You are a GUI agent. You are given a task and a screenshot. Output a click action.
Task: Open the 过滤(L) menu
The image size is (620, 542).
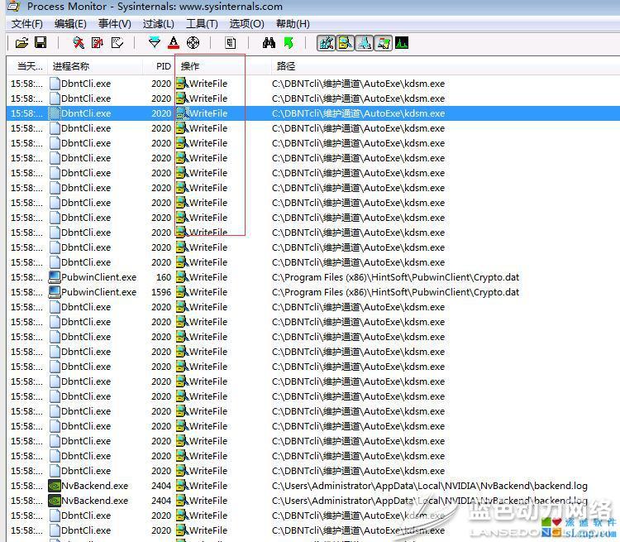tap(158, 24)
